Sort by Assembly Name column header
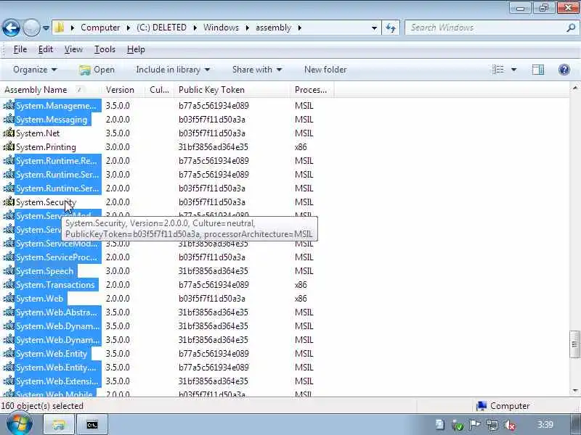Image resolution: width=581 pixels, height=435 pixels. [50, 90]
